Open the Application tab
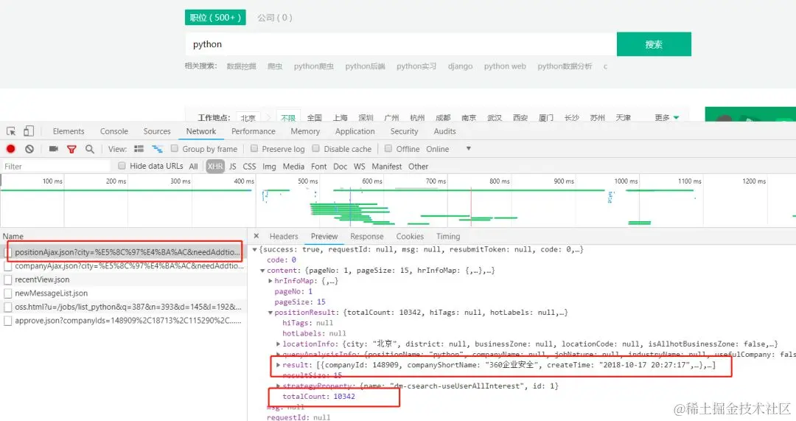 [355, 131]
